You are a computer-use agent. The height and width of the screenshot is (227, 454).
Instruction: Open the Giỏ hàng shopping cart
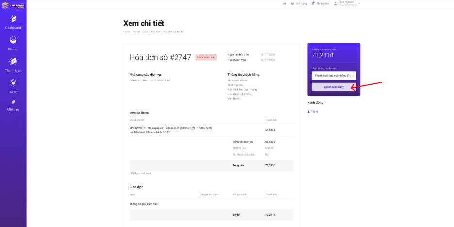coord(298,4)
